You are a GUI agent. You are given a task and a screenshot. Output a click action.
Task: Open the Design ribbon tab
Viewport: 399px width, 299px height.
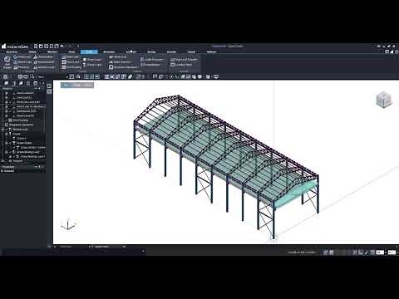point(151,51)
